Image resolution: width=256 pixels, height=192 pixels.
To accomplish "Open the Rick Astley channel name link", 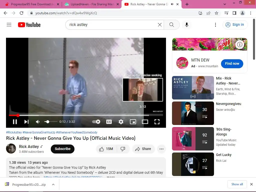I will (x=29, y=146).
